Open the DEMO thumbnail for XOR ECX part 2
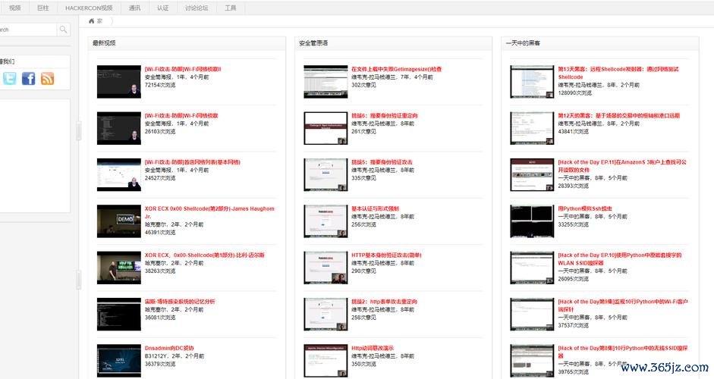This screenshot has height=379, width=714. coord(119,221)
